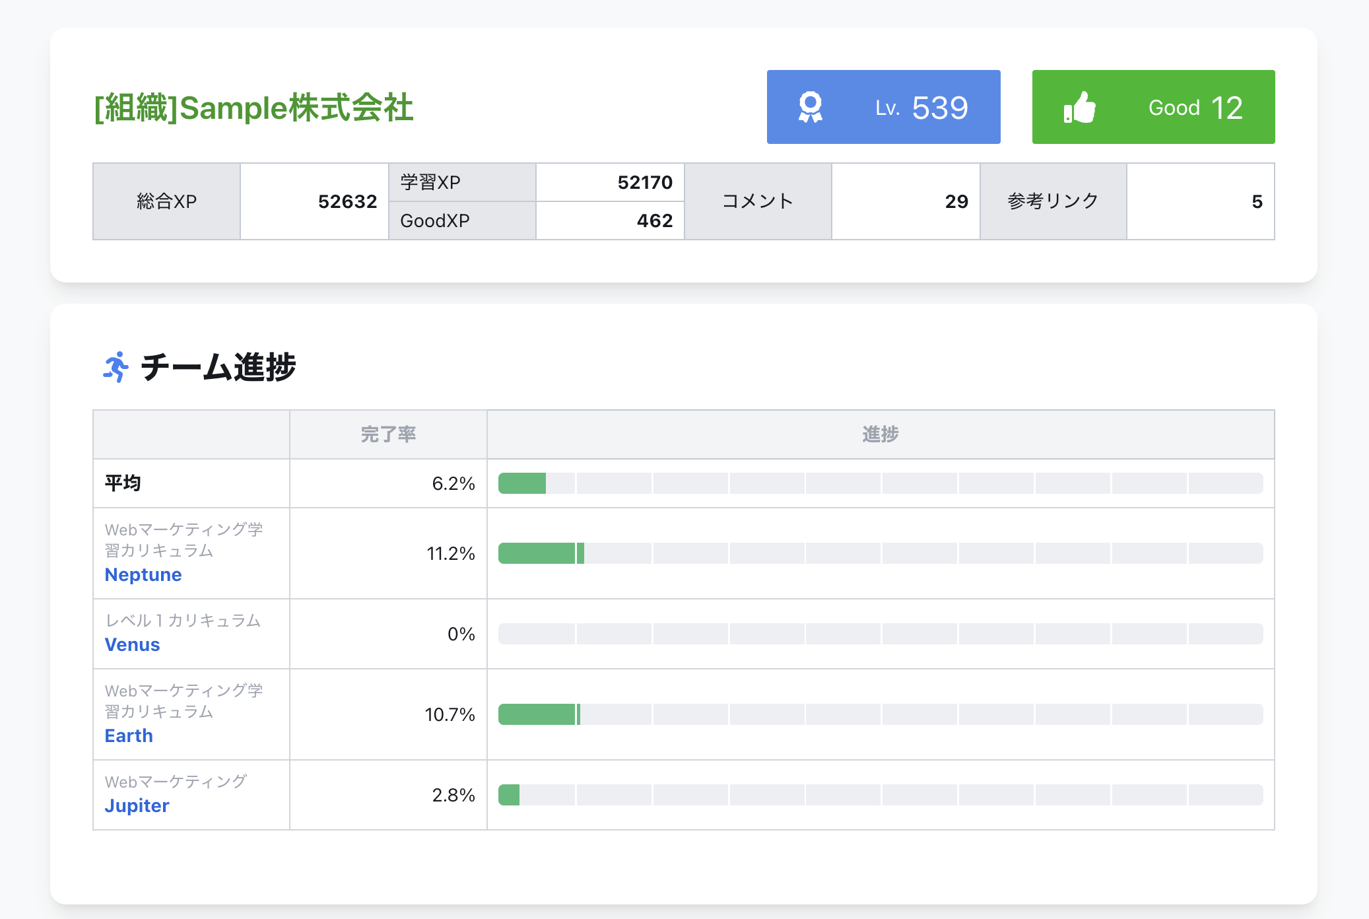
Task: Click the 0% completion rate for Venus
Action: 461,634
